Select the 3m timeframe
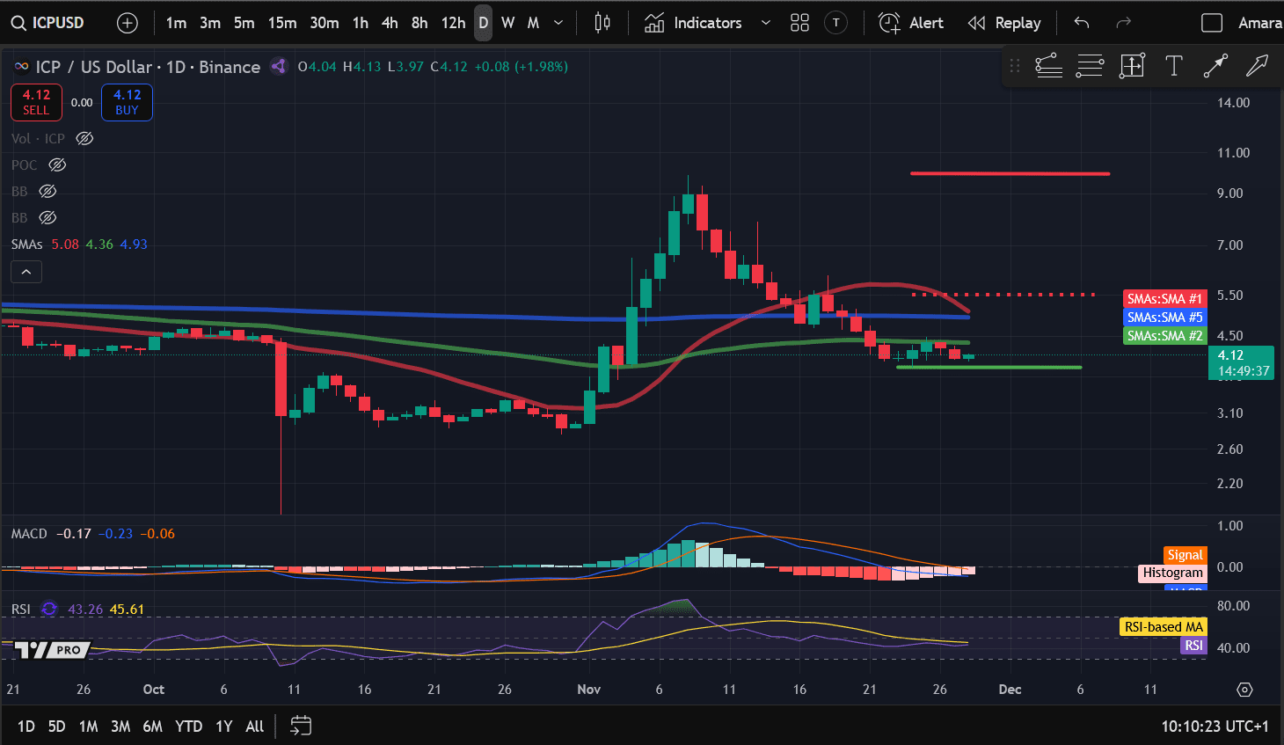This screenshot has width=1284, height=745. (x=210, y=23)
